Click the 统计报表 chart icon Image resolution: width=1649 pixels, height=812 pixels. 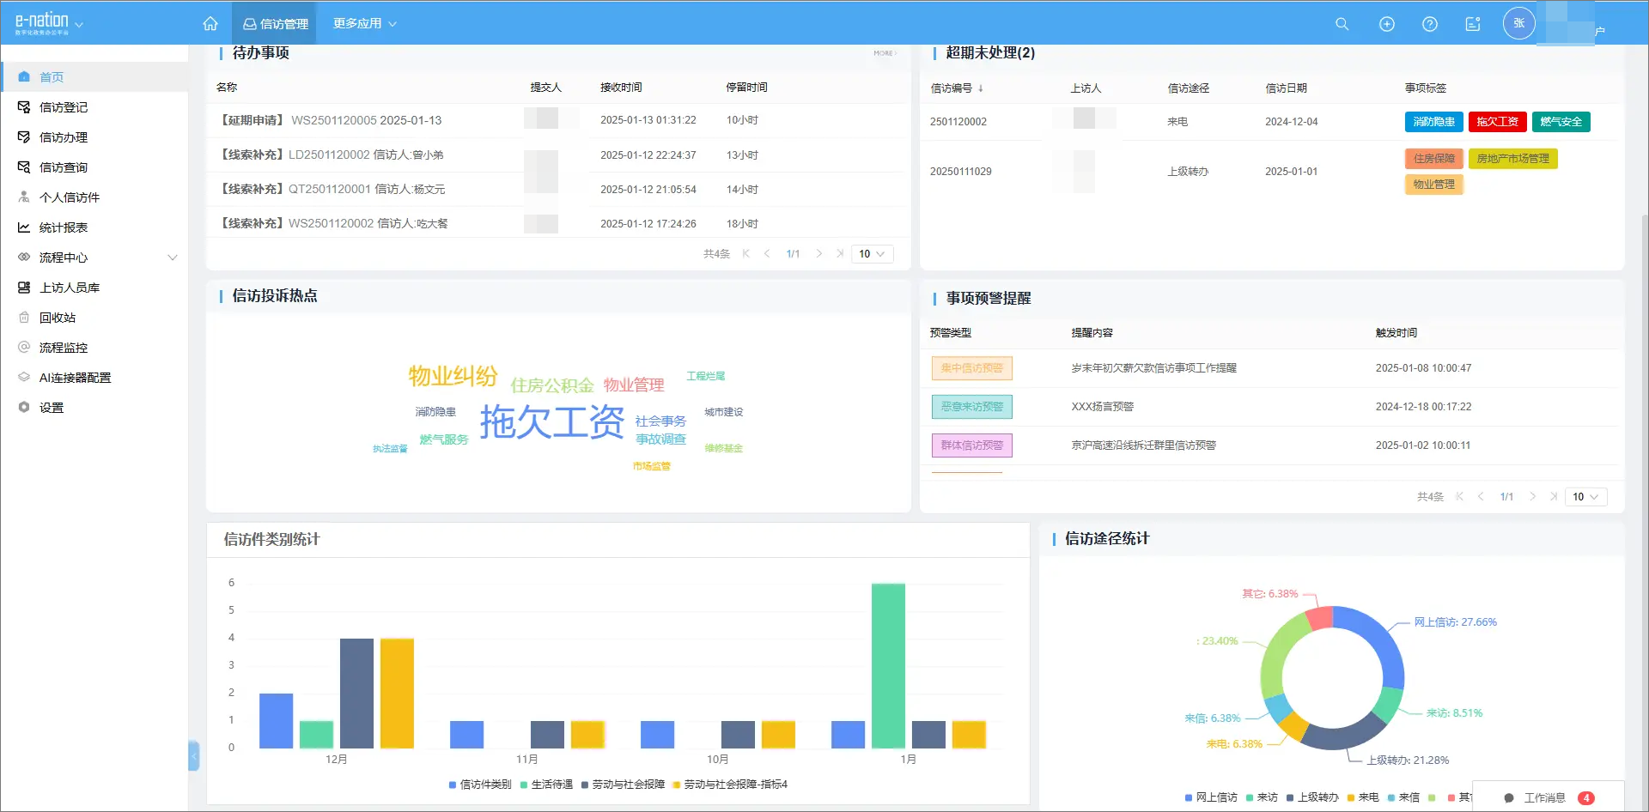point(24,227)
